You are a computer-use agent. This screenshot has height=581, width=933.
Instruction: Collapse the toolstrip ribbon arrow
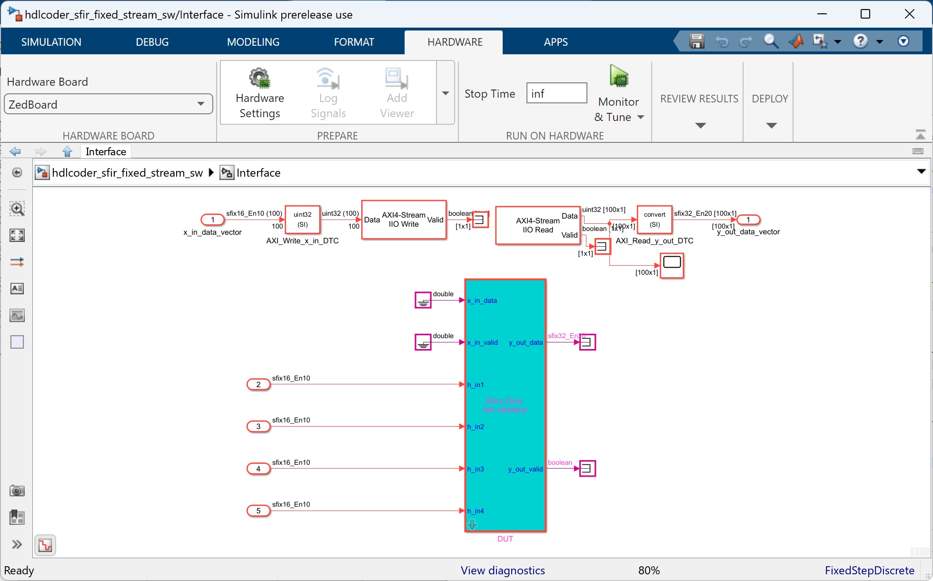[920, 135]
